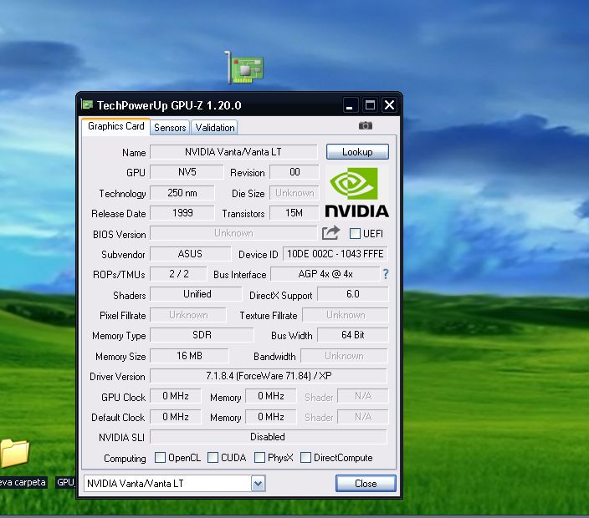Click the Die Size Unknown field
This screenshot has height=518, width=589.
click(294, 193)
